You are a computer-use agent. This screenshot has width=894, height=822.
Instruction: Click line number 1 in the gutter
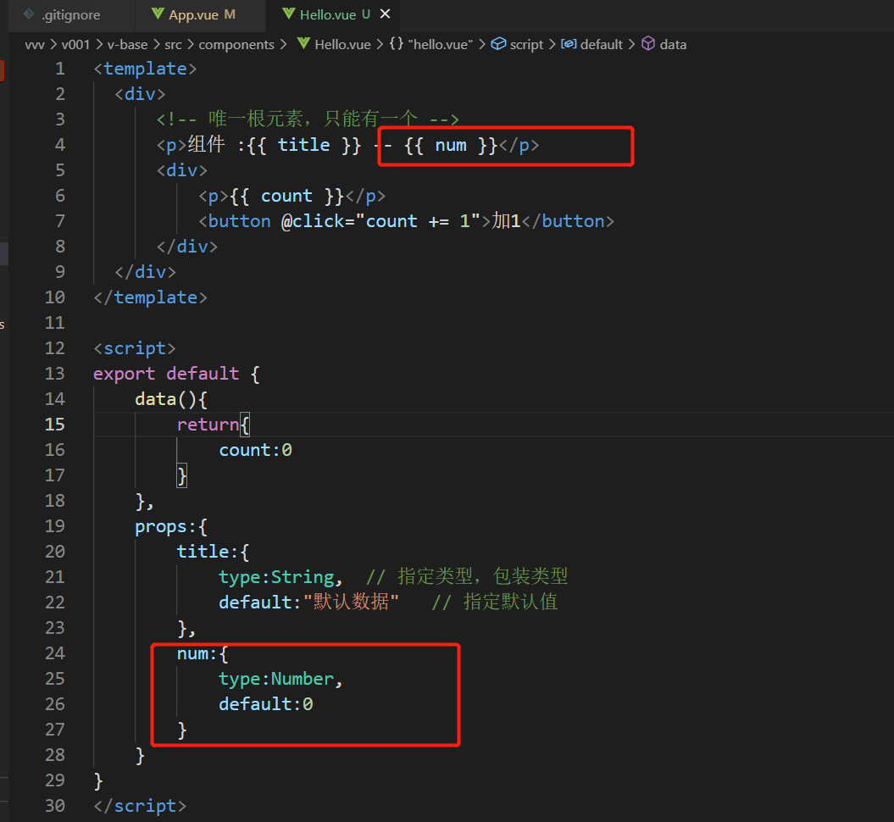pos(60,69)
